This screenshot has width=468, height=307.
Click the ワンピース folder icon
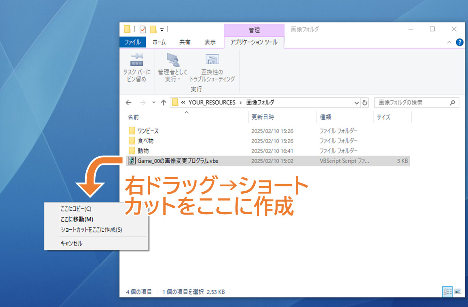(x=132, y=131)
